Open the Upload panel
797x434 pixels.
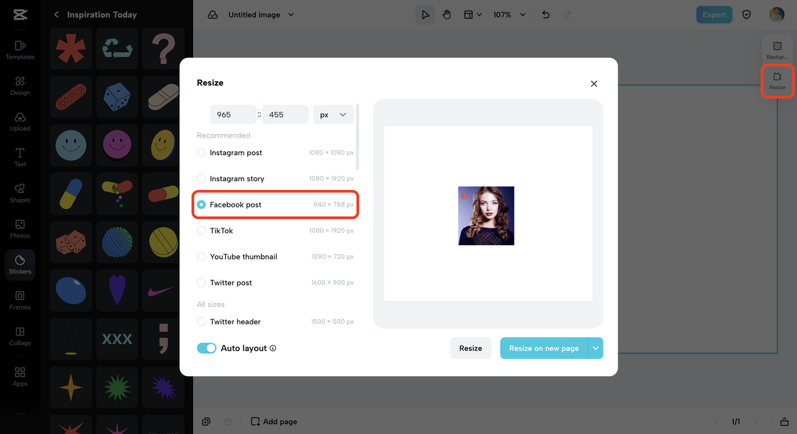click(x=20, y=121)
